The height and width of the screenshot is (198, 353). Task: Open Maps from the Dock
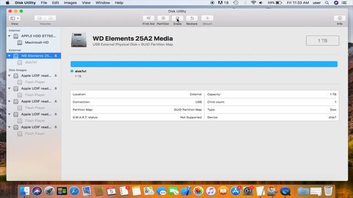[x=148, y=191]
